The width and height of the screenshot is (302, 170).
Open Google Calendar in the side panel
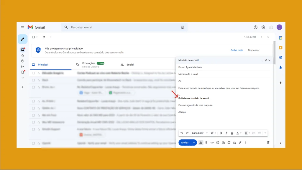click(280, 38)
